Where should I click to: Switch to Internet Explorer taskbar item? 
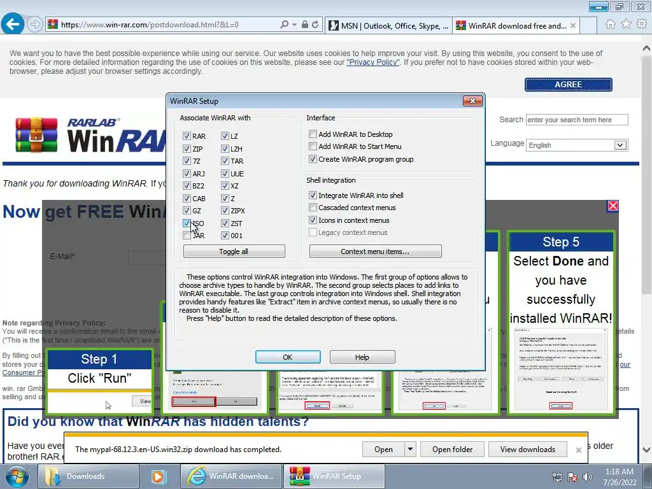[231, 476]
